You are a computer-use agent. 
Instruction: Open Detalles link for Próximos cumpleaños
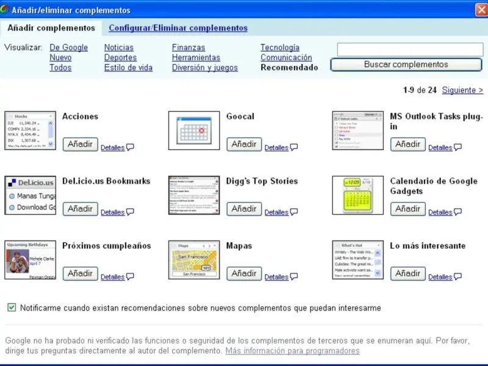tap(113, 277)
